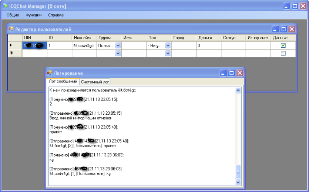Screen dimensions: 309x192
Task: Click the ICQChat Manager title bar icon
Action: pyautogui.click(x=5, y=6)
